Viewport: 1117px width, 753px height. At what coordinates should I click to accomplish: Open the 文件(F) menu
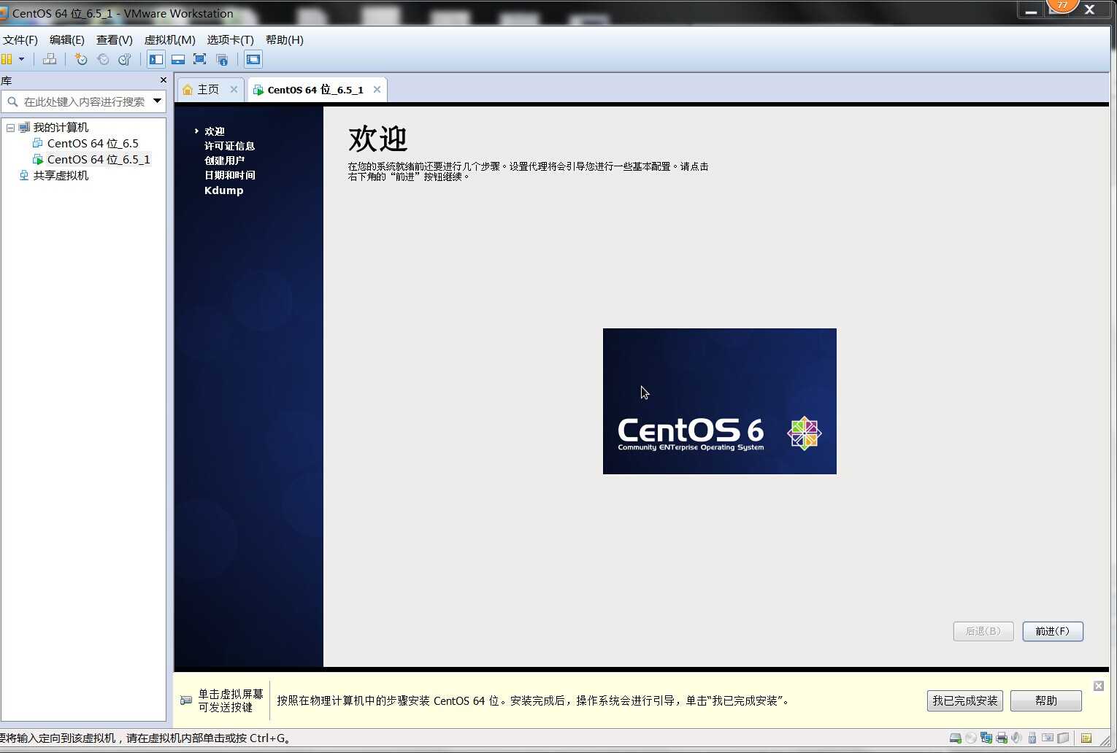tap(20, 39)
